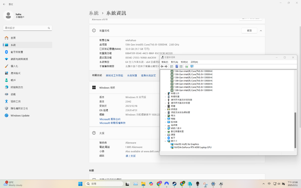Select 遊戲 in Settings sidebar
This screenshot has width=301, height=188.
click(x=13, y=94)
